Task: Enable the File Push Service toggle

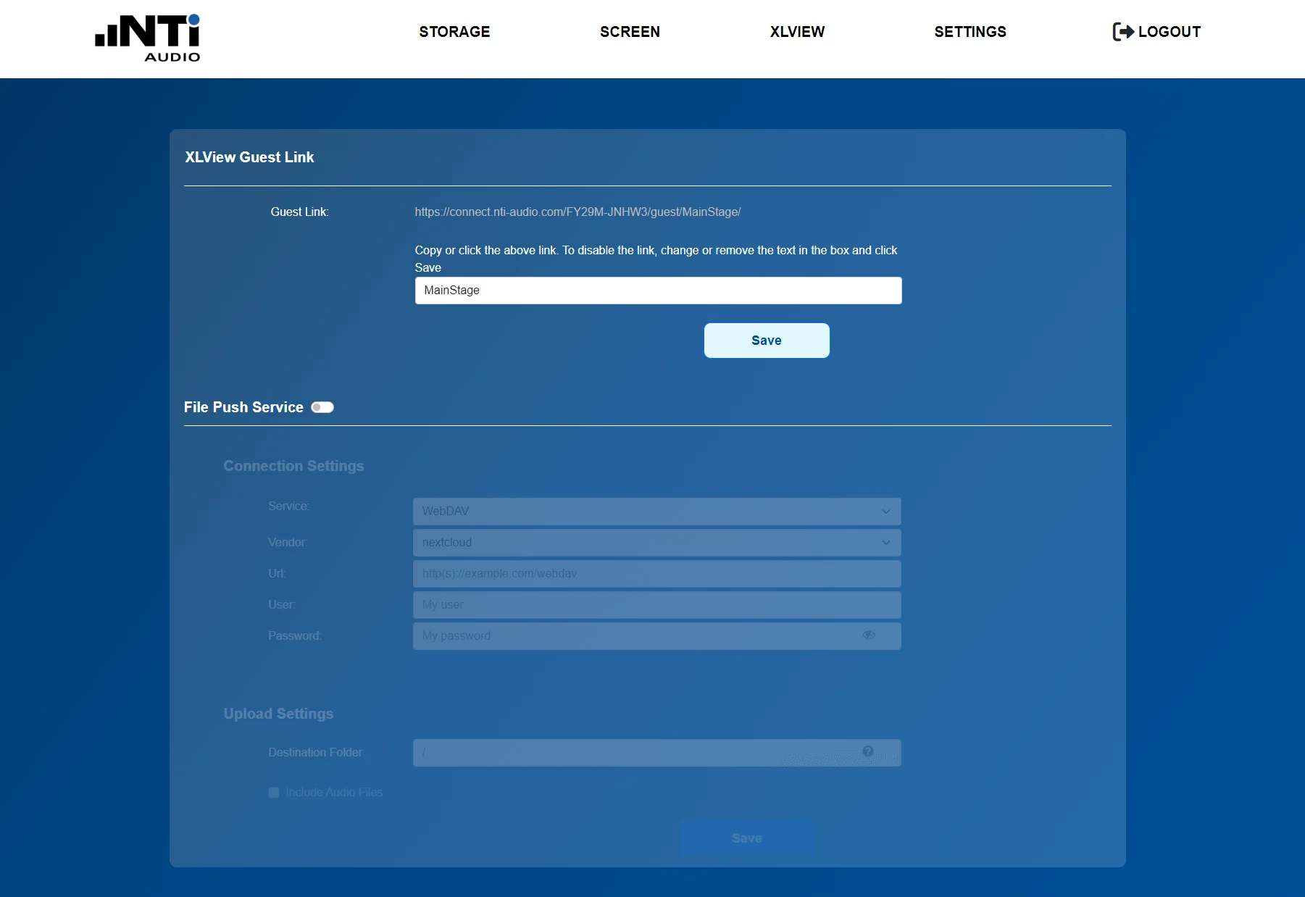Action: (x=323, y=407)
